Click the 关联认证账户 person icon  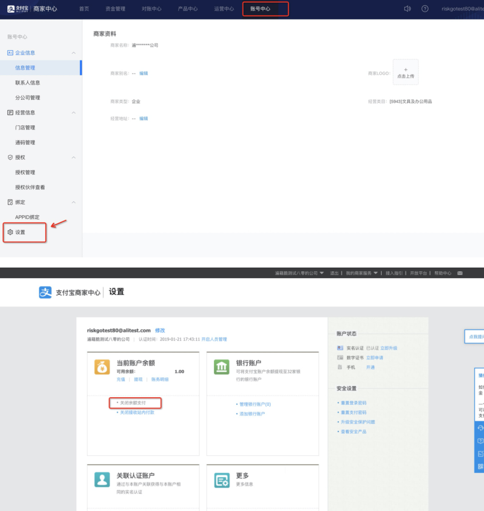tap(102, 480)
